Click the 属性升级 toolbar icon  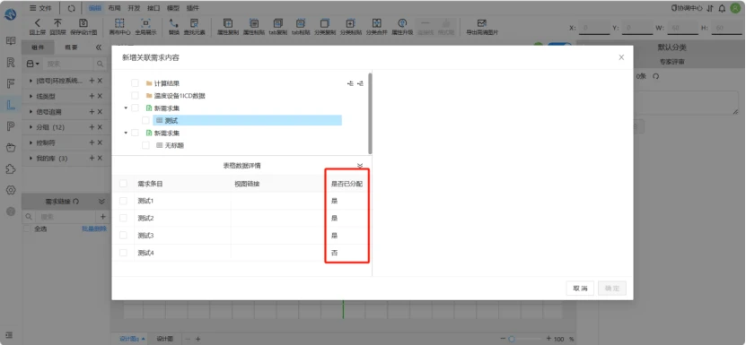point(402,22)
